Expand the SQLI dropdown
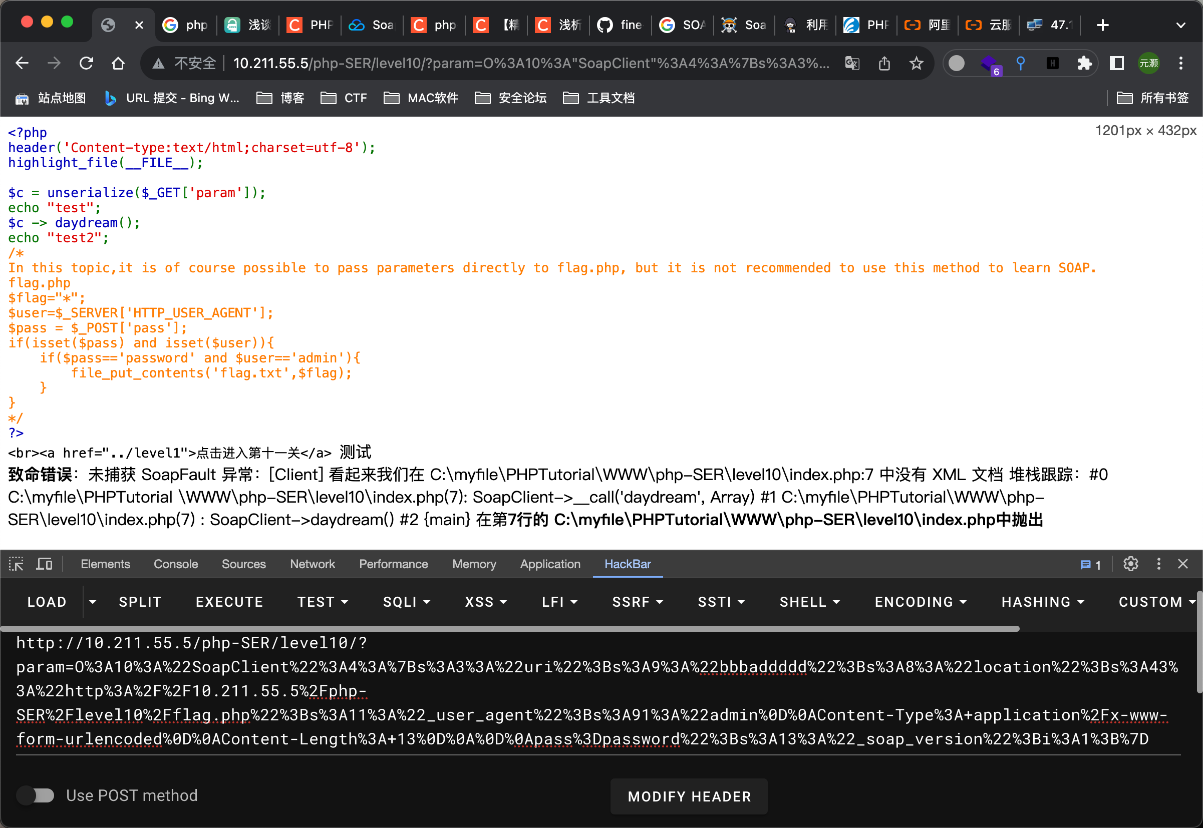This screenshot has height=828, width=1203. tap(406, 602)
